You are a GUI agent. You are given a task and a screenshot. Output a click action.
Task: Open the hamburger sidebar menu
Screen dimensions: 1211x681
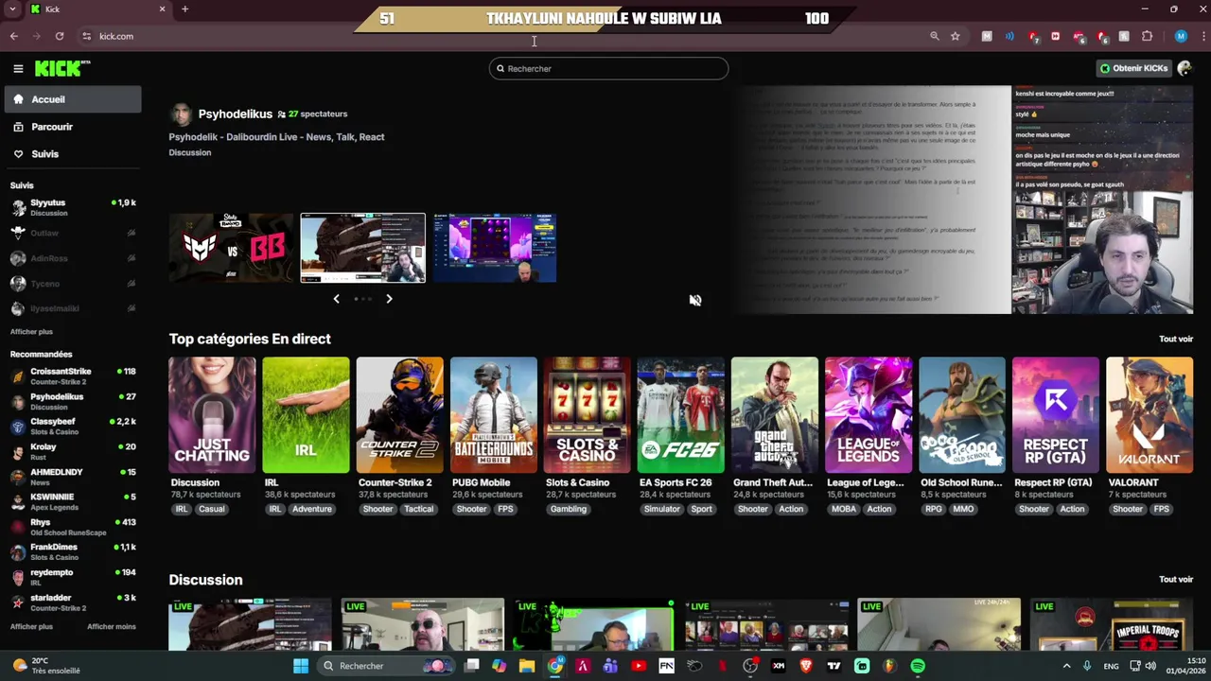tap(18, 68)
